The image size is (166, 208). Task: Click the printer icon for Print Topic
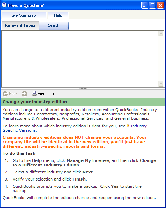coord(34,94)
